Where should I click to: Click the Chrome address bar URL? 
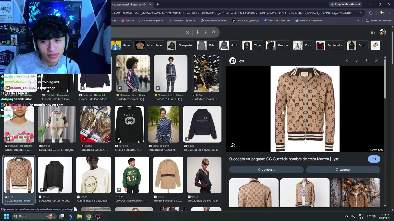(x=233, y=13)
